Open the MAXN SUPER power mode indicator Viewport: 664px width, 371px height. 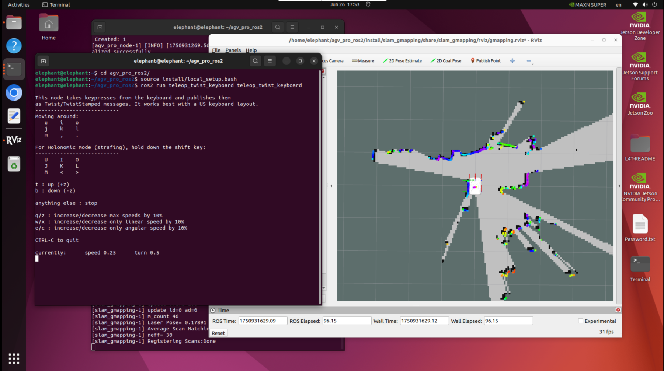click(587, 5)
